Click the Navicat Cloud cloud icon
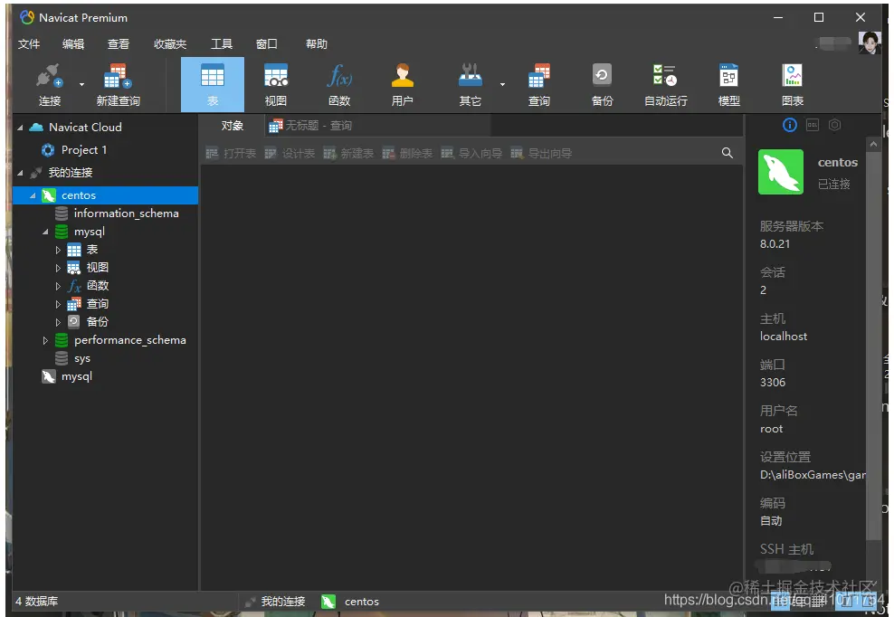Image resolution: width=894 pixels, height=617 pixels. pyautogui.click(x=36, y=128)
